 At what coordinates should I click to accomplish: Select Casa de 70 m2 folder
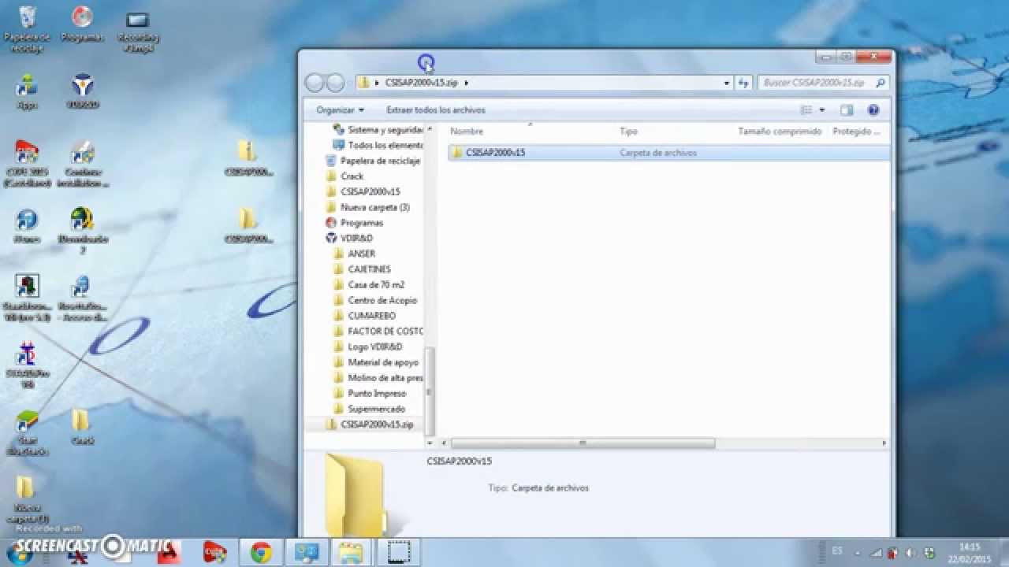click(x=368, y=284)
